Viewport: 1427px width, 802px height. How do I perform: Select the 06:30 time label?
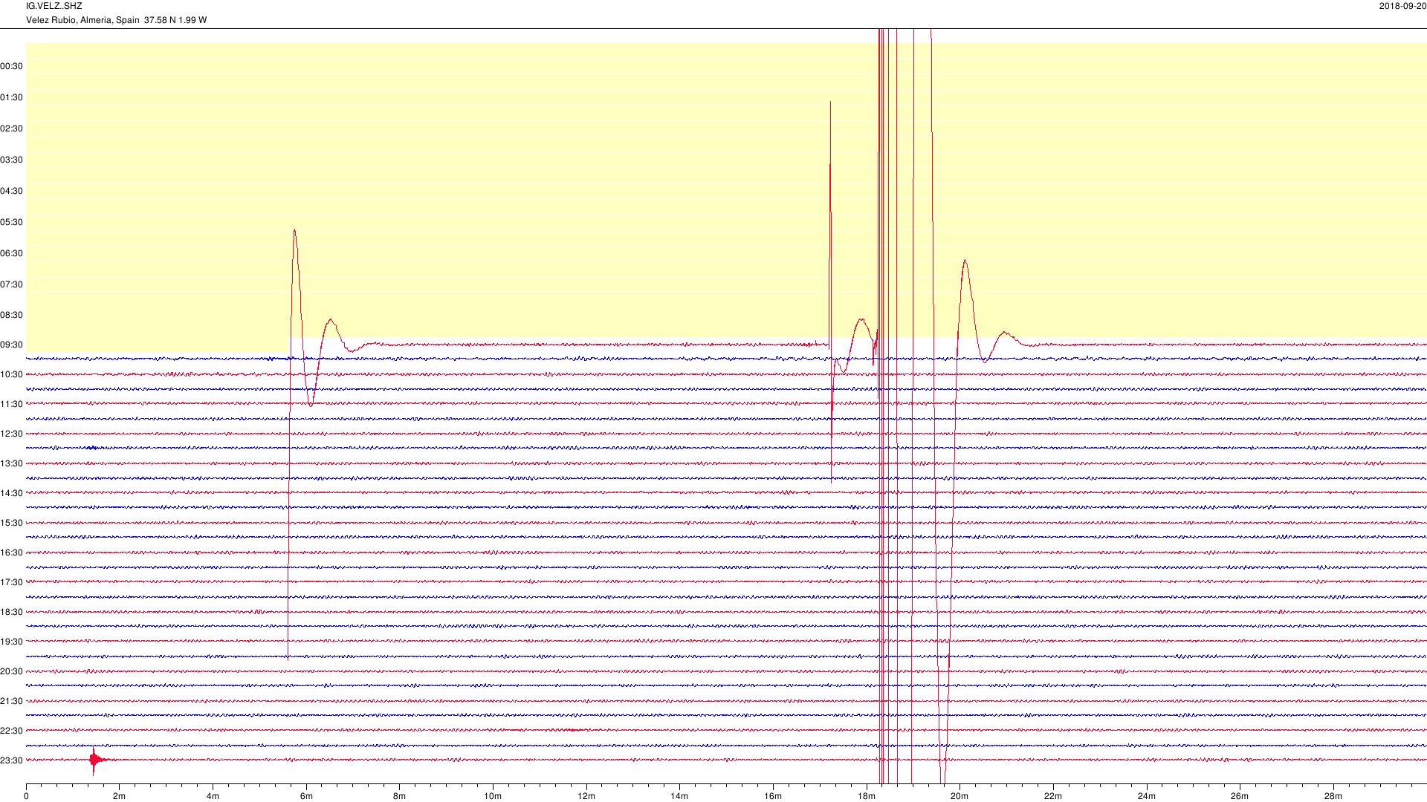[11, 253]
